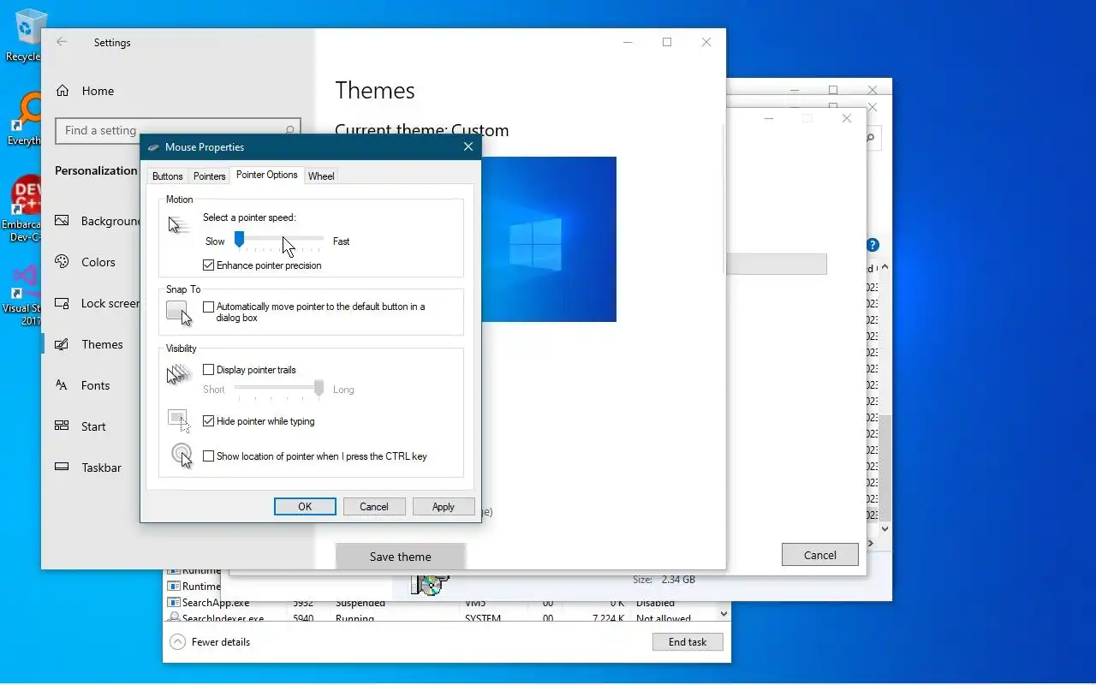Close the Mouse Properties dialog with X

pyautogui.click(x=468, y=147)
